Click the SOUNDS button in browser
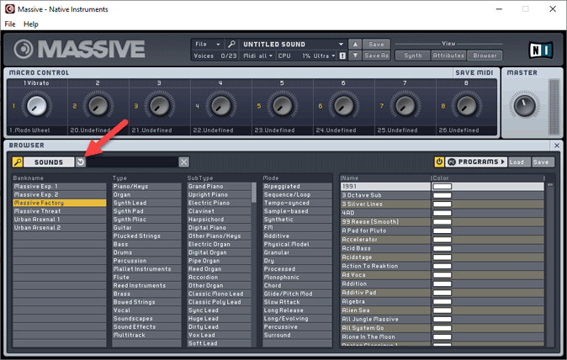567x360 pixels. coord(49,162)
